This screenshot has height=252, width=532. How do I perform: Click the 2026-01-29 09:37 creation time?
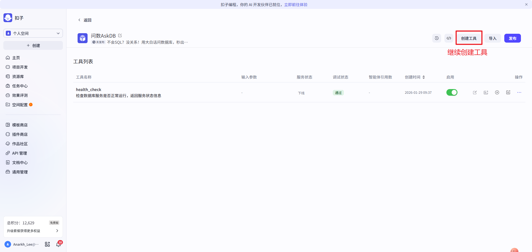[x=418, y=93]
